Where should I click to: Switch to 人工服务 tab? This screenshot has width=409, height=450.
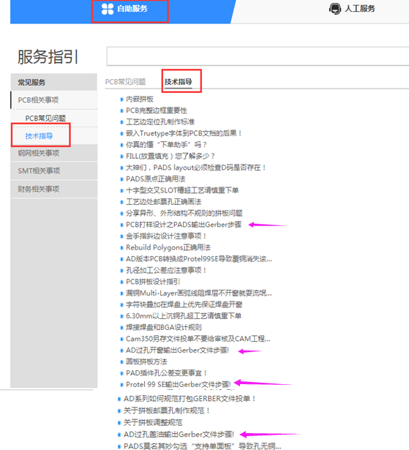click(352, 9)
